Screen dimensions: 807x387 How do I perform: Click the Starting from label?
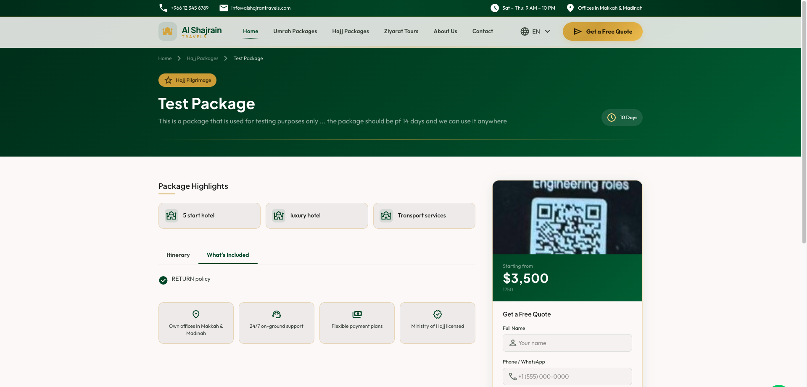(x=518, y=266)
